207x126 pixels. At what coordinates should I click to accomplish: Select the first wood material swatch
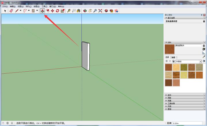168,67
